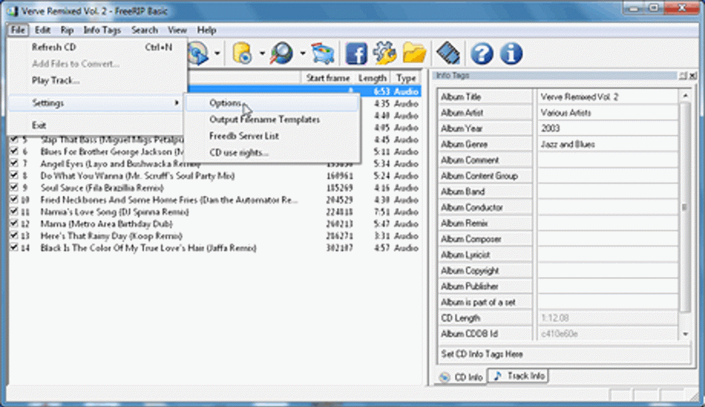Sort by Type column header
Screen dimensions: 705x407
tap(406, 78)
